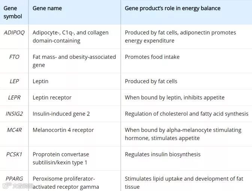Click the "Fat mass- and obesity-associated gene" cell
Screen dimensions: 252x191
pyautogui.click(x=74, y=61)
